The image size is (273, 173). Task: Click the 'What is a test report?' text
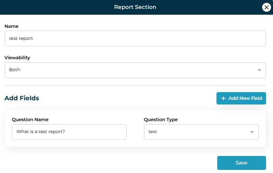(41, 132)
